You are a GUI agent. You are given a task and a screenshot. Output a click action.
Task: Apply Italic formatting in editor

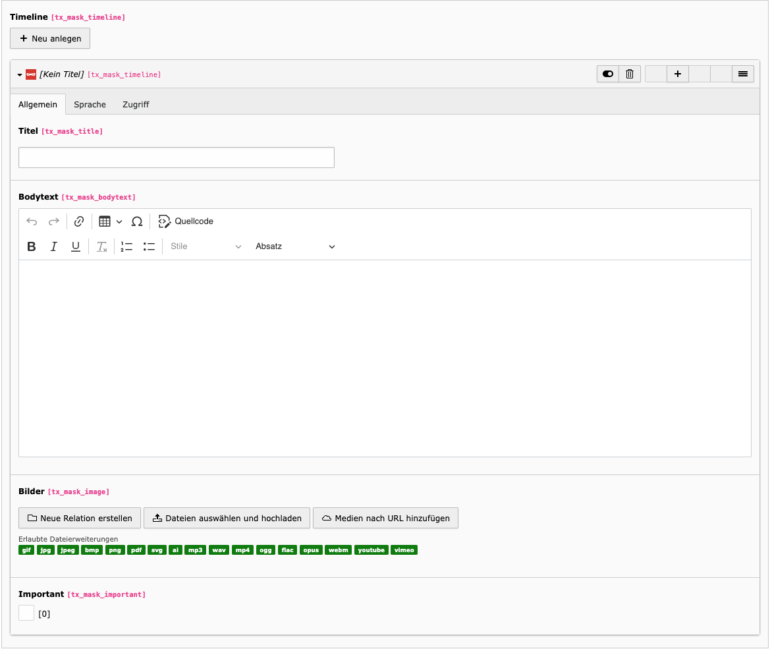click(54, 246)
